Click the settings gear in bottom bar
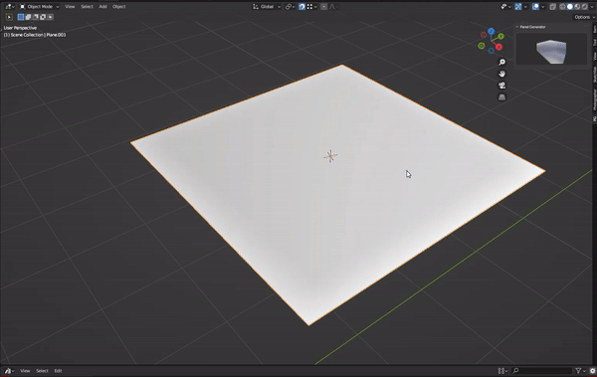The width and height of the screenshot is (597, 377). coord(592,370)
